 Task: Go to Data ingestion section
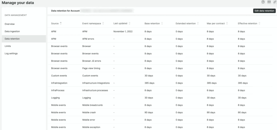[12, 31]
